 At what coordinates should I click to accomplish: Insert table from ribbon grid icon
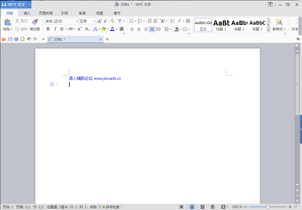point(188,21)
